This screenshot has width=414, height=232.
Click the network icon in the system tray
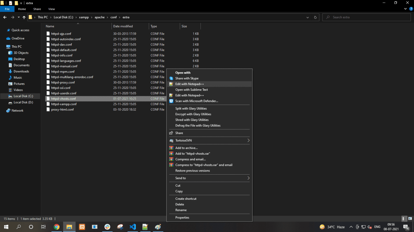[x=364, y=227]
